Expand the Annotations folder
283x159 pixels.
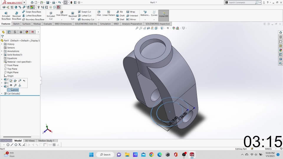coord(2,51)
